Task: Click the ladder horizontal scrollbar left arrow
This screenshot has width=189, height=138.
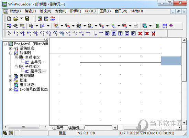Action: coord(115,127)
